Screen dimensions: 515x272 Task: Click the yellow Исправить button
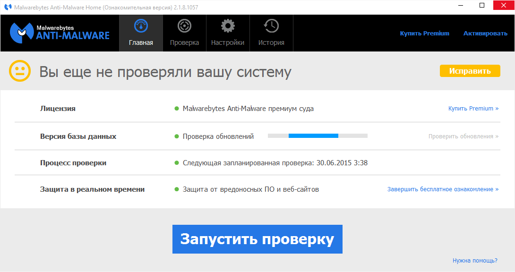[x=470, y=71]
